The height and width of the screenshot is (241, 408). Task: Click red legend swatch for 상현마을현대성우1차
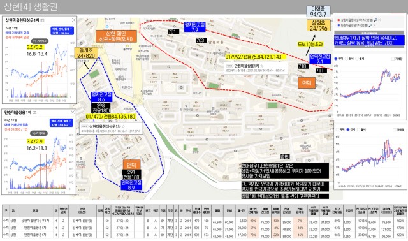(339, 20)
